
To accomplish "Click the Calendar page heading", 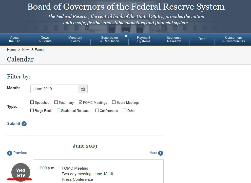I will pyautogui.click(x=20, y=59).
